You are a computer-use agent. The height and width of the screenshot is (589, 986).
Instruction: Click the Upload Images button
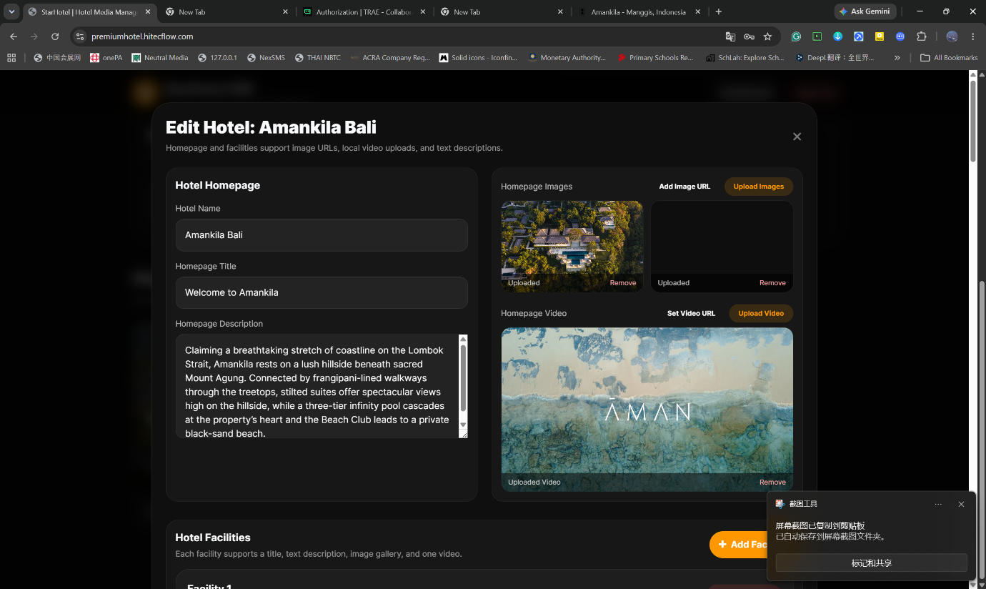[x=759, y=187]
